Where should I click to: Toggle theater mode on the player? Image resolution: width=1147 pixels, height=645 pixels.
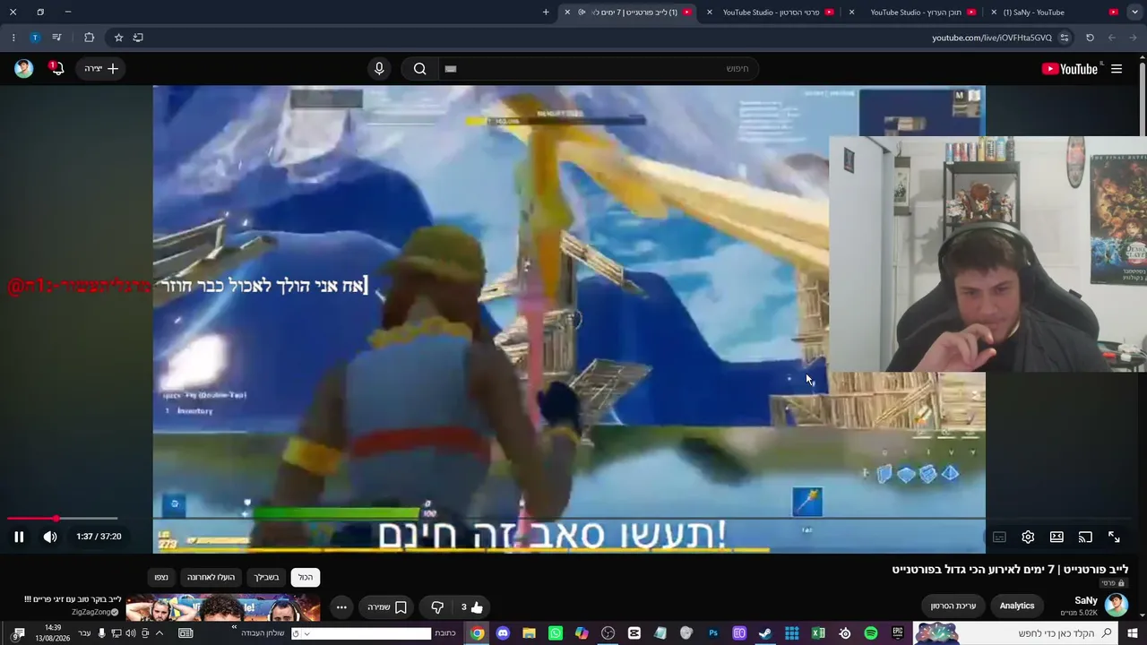click(x=1056, y=537)
